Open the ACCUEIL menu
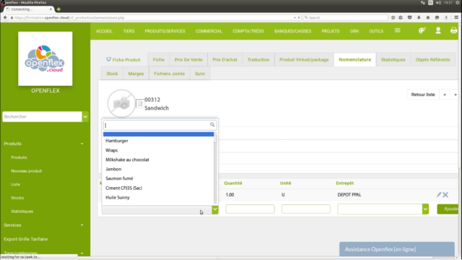462x260 pixels. 104,31
